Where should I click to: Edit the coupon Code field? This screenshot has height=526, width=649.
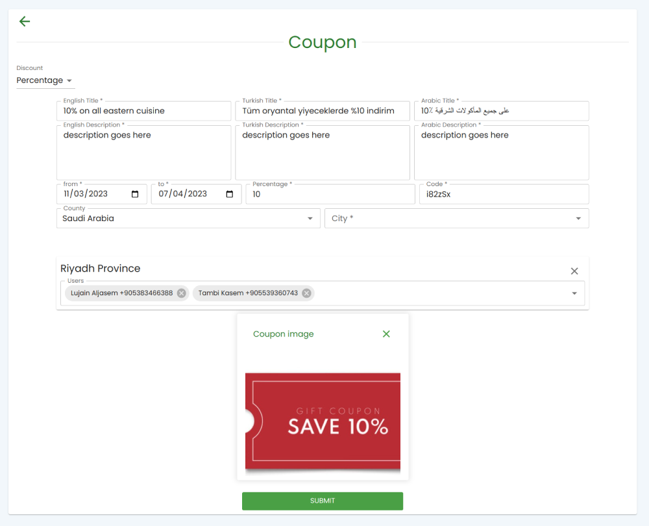[x=504, y=194]
